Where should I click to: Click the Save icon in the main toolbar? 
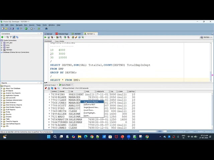(9, 29)
